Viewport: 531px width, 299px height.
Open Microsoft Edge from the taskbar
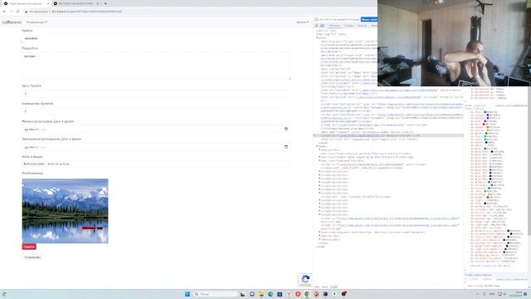coord(270,294)
